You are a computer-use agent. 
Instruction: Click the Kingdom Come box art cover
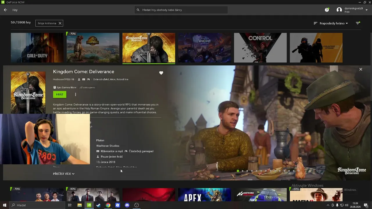point(28,93)
